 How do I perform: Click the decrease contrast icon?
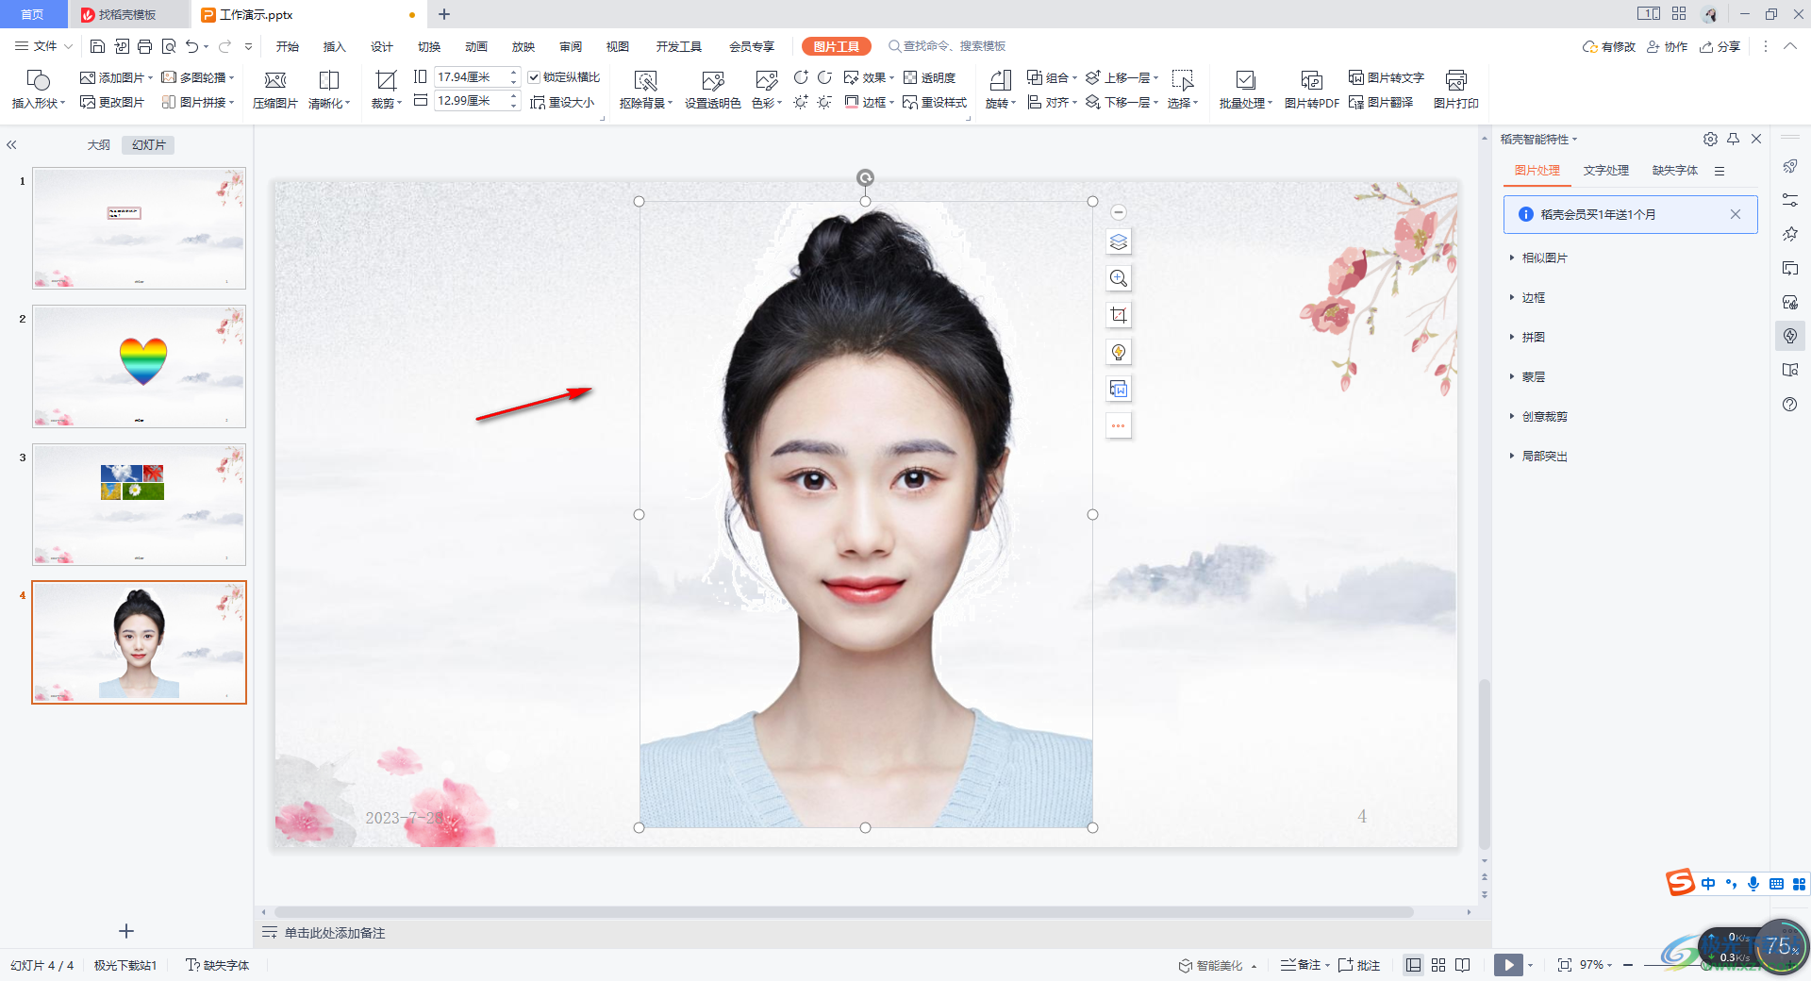[x=824, y=77]
